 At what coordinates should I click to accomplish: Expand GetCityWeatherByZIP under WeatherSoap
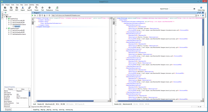tap(9, 23)
